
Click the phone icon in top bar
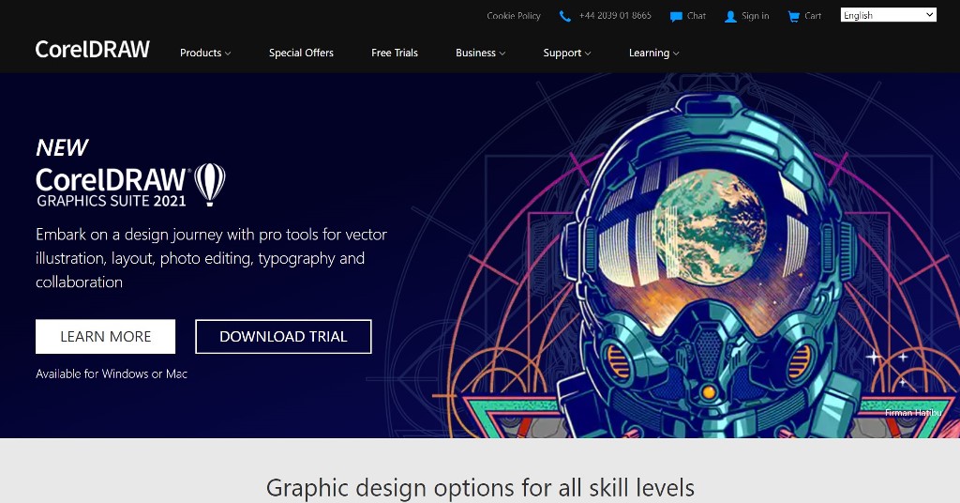(x=564, y=16)
